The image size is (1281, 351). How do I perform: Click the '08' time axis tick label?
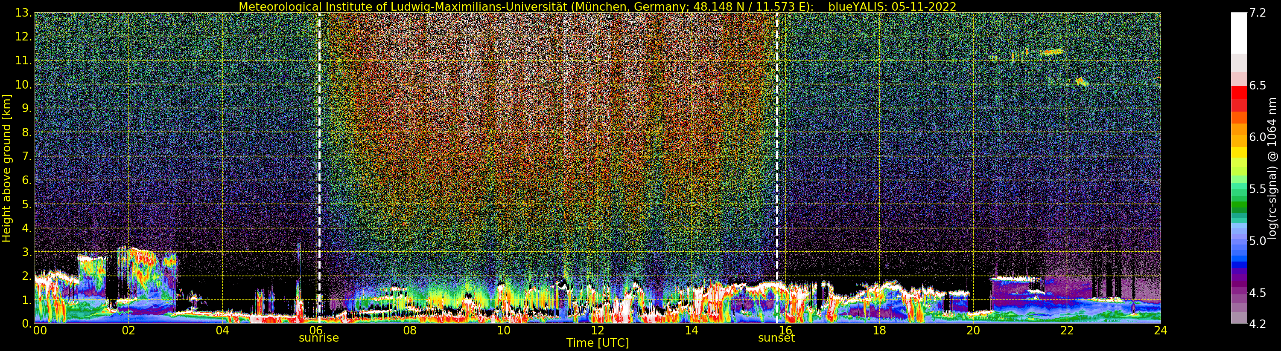click(x=410, y=330)
